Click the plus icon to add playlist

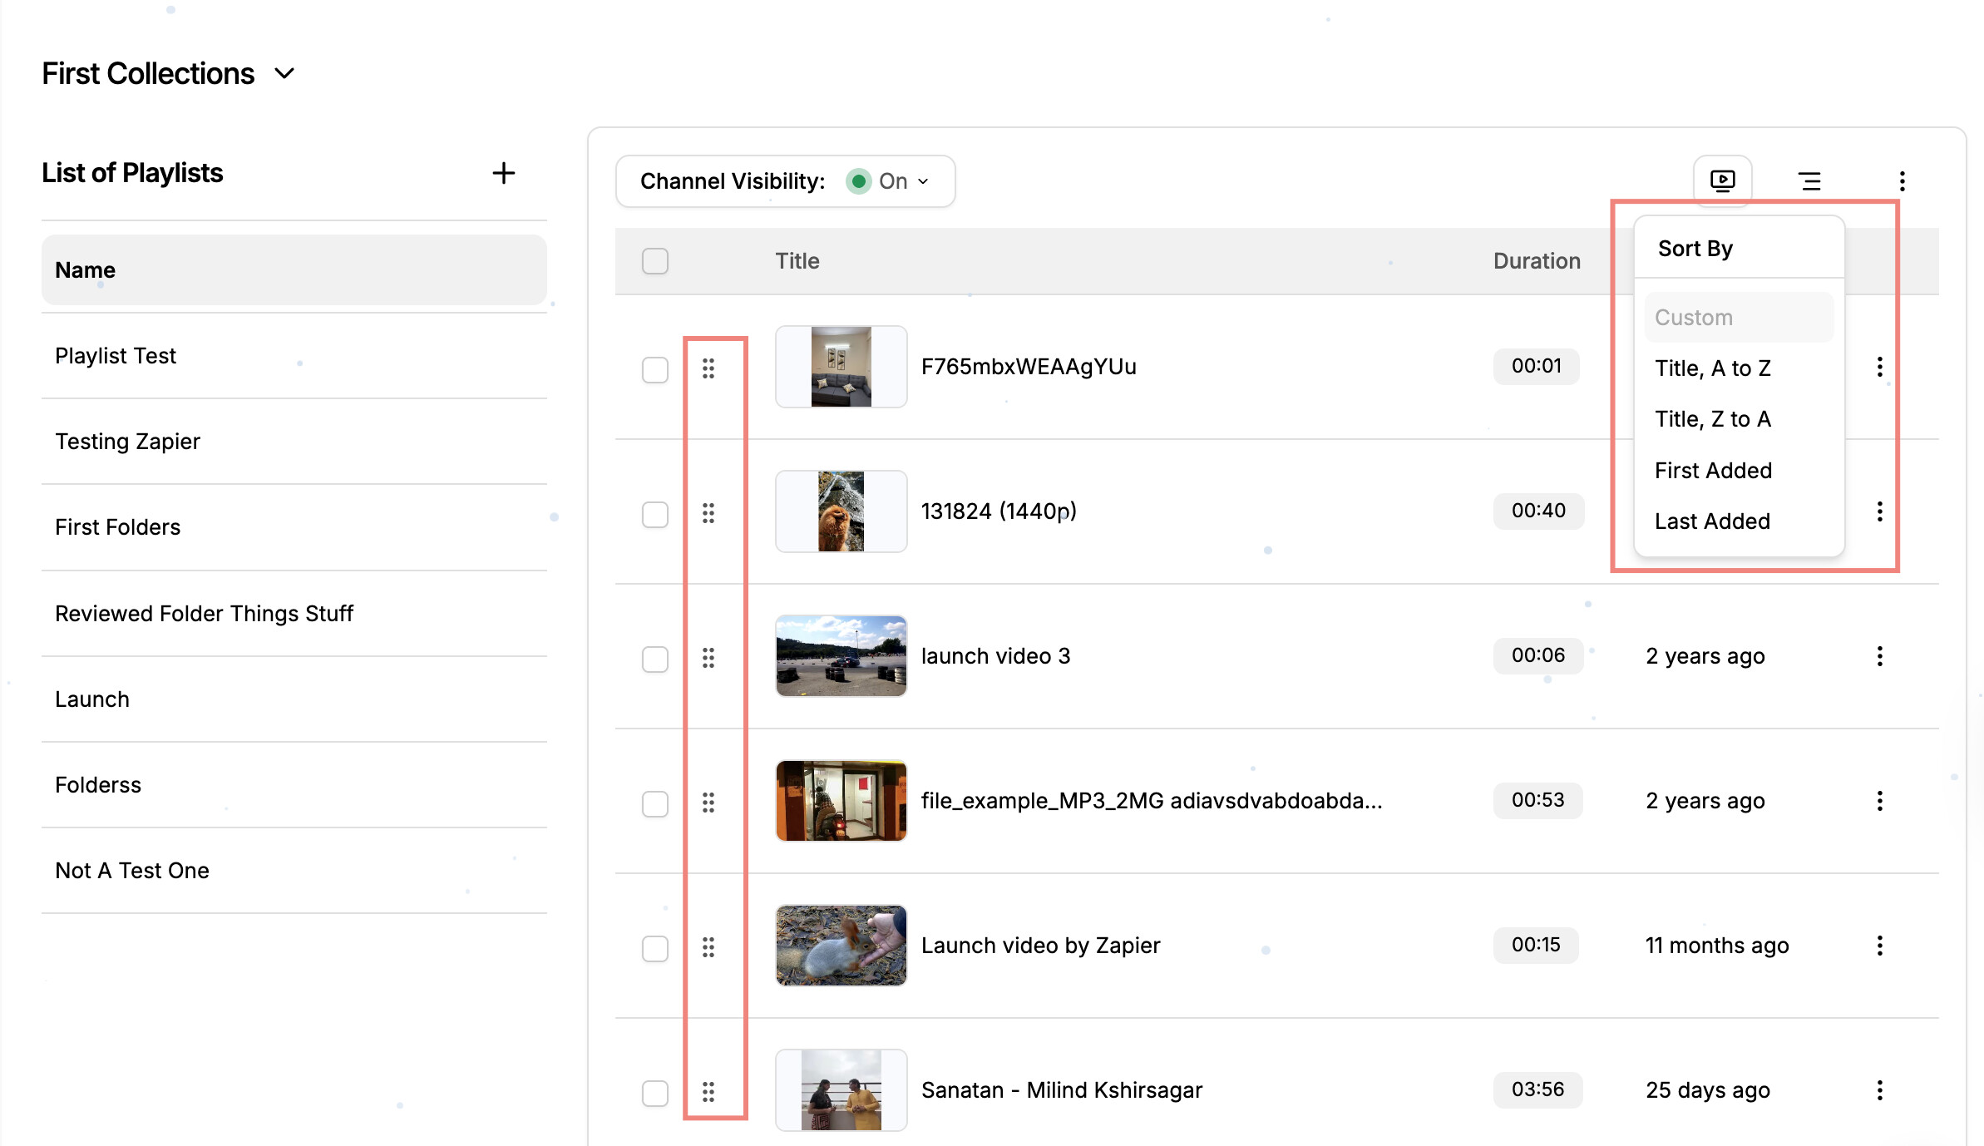(x=503, y=173)
